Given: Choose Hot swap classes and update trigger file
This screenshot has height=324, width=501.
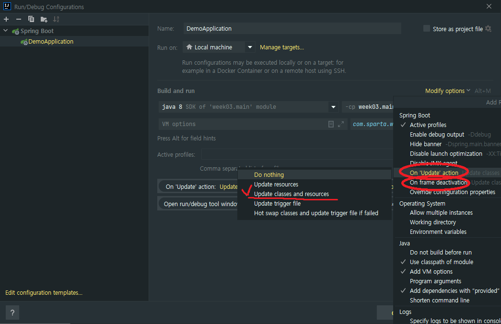Looking at the screenshot, I should click(x=315, y=213).
